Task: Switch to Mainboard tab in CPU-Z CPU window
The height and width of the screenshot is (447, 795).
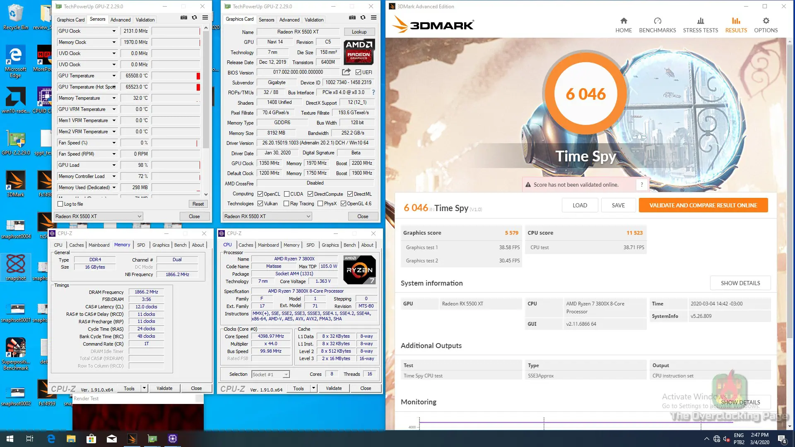Action: [x=268, y=245]
